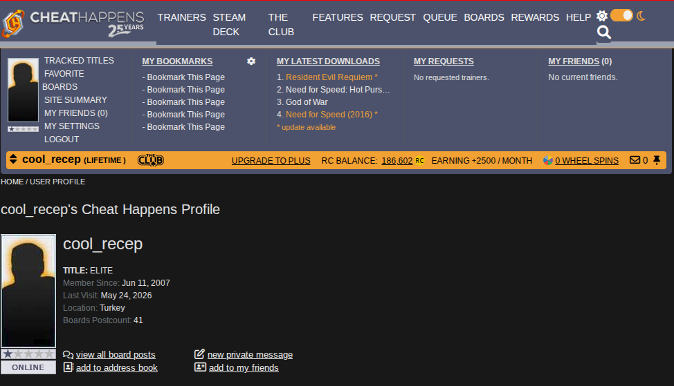Click the small avatar in top panel
This screenshot has height=386, width=674.
(x=24, y=90)
